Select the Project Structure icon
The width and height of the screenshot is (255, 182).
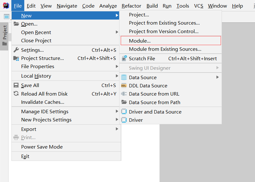point(16,58)
